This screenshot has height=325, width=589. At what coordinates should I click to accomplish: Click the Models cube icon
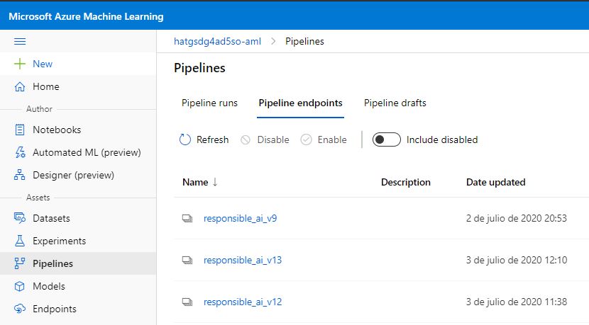[20, 286]
